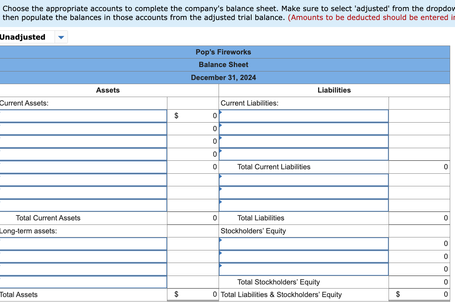455x303 pixels.
Task: Select the third Stockholders' Equity account cell
Action: coord(304,269)
